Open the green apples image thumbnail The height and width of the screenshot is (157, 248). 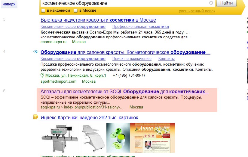[x=118, y=138]
